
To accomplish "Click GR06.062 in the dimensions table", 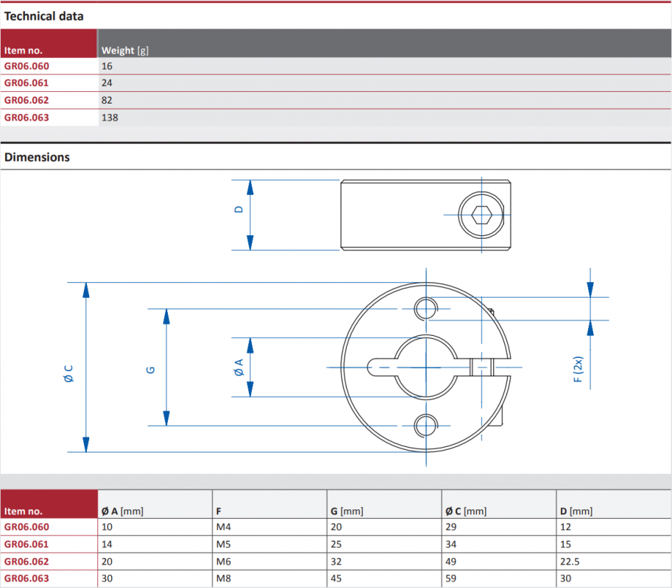I will [x=26, y=561].
